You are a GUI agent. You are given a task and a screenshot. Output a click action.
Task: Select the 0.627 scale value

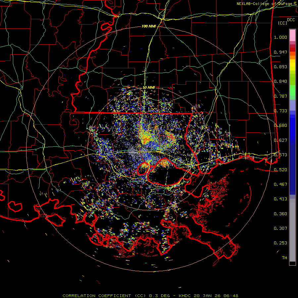(280, 140)
